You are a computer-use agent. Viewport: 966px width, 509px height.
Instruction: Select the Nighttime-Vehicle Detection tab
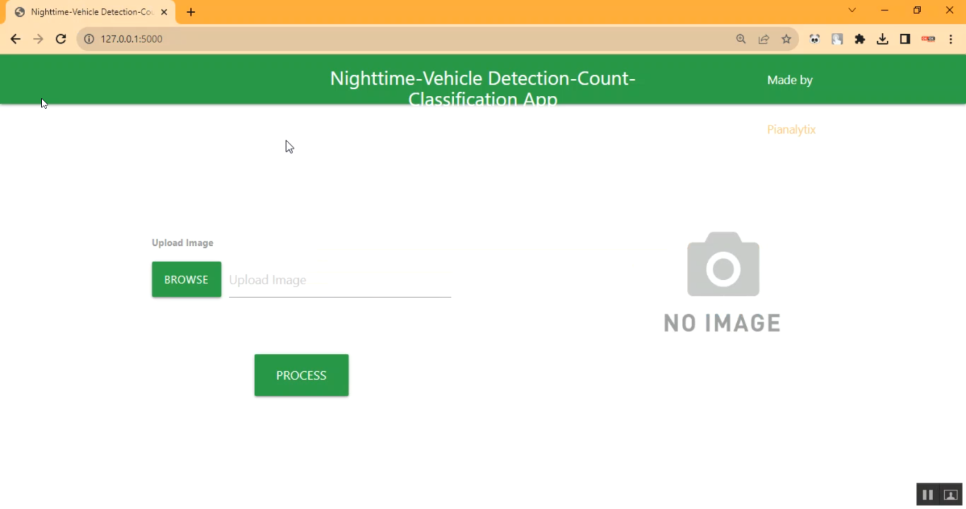pyautogui.click(x=91, y=12)
